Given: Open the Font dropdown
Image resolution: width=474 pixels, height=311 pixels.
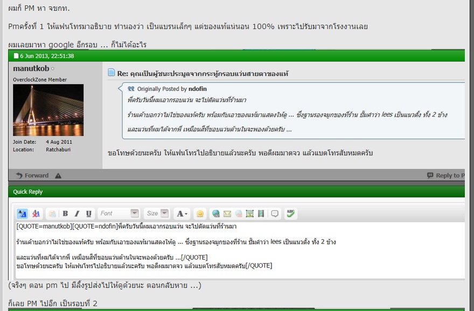Looking at the screenshot, I should (x=119, y=214).
